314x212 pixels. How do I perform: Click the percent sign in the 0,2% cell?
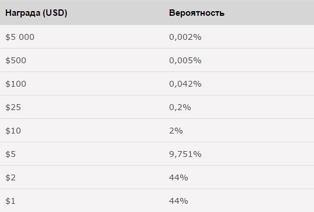pos(187,108)
